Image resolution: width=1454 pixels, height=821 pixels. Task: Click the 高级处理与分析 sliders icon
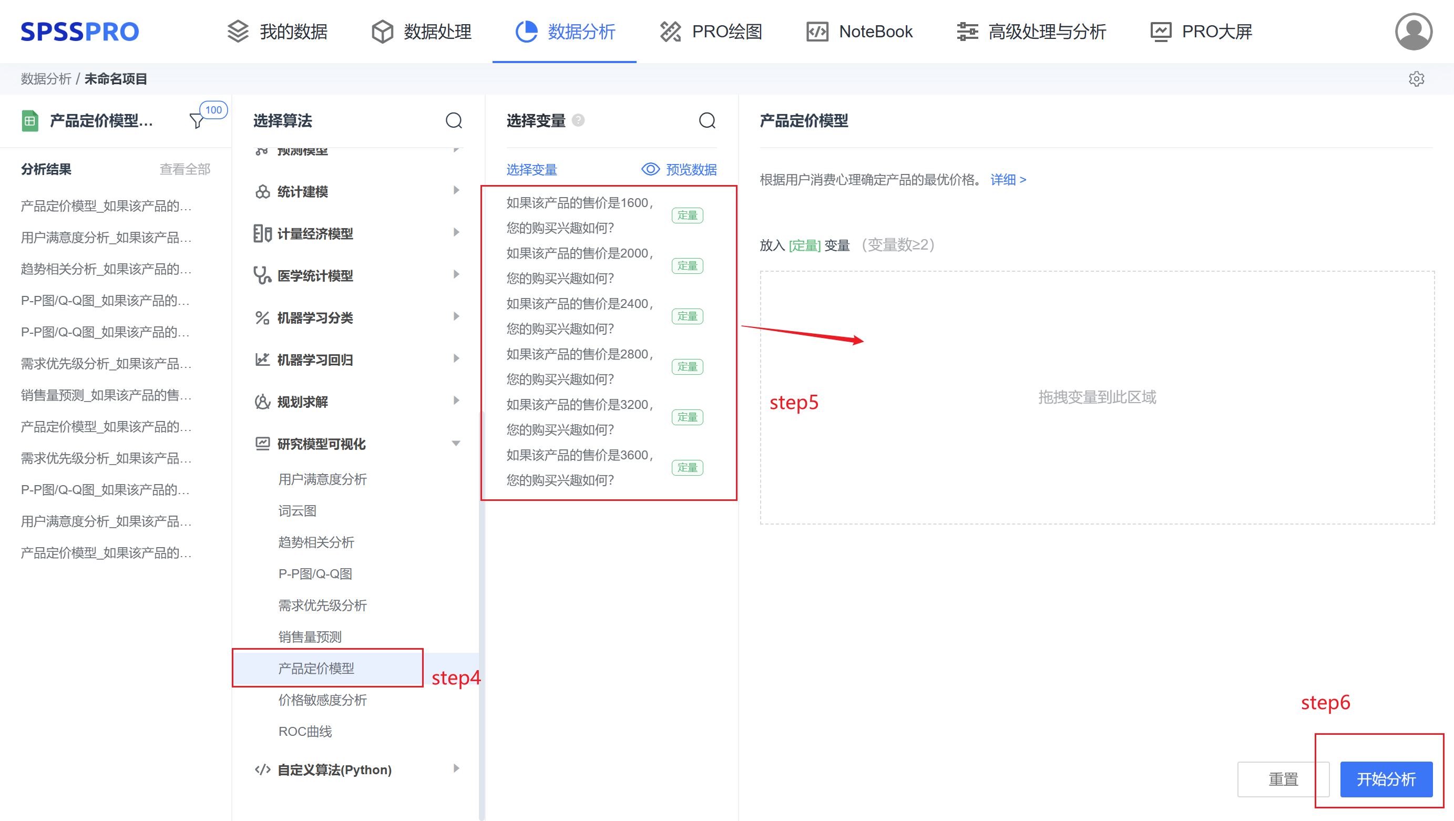[967, 32]
